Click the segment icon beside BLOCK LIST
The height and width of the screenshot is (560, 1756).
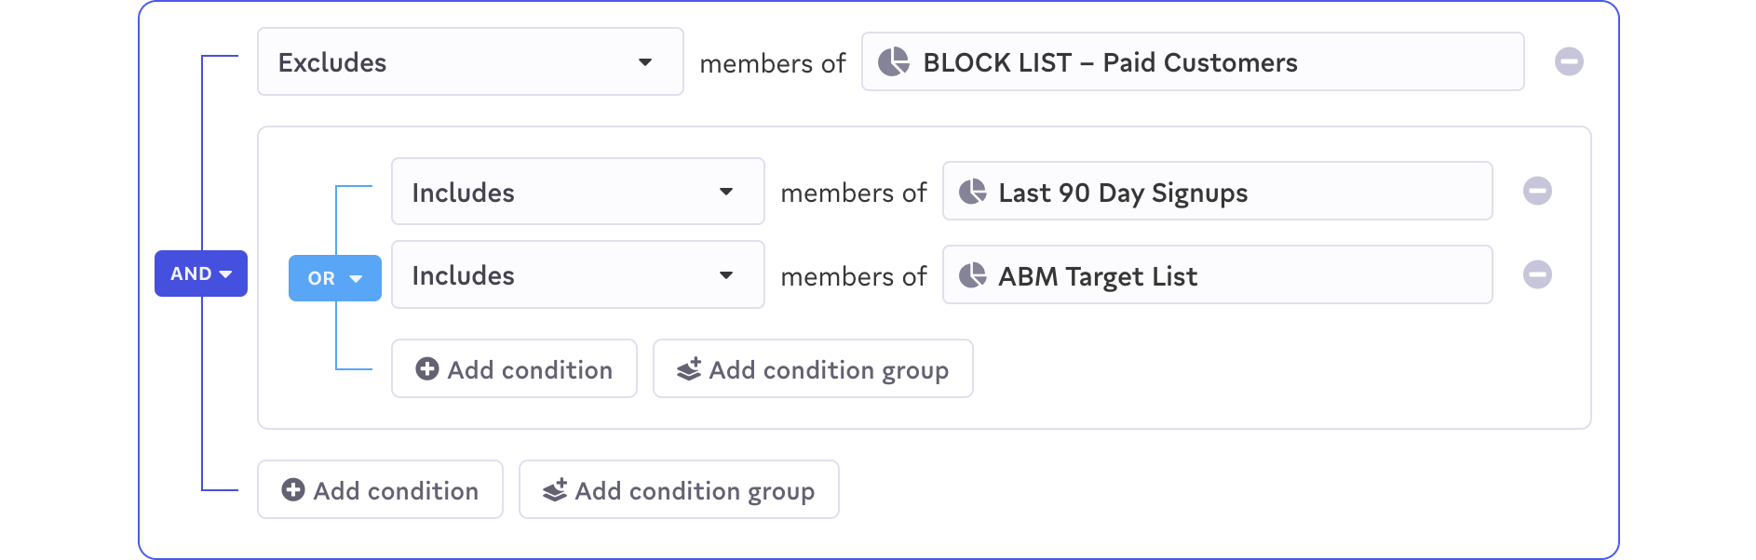point(894,62)
